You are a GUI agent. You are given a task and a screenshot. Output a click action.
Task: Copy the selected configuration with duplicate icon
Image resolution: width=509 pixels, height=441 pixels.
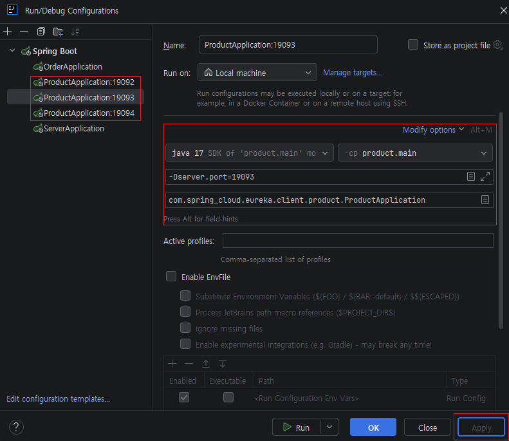41,32
